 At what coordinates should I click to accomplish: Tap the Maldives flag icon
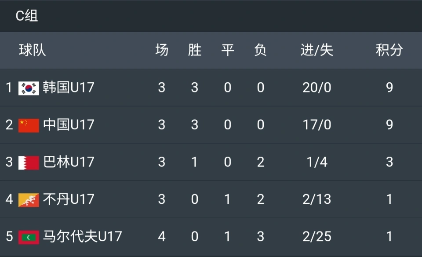[29, 237]
